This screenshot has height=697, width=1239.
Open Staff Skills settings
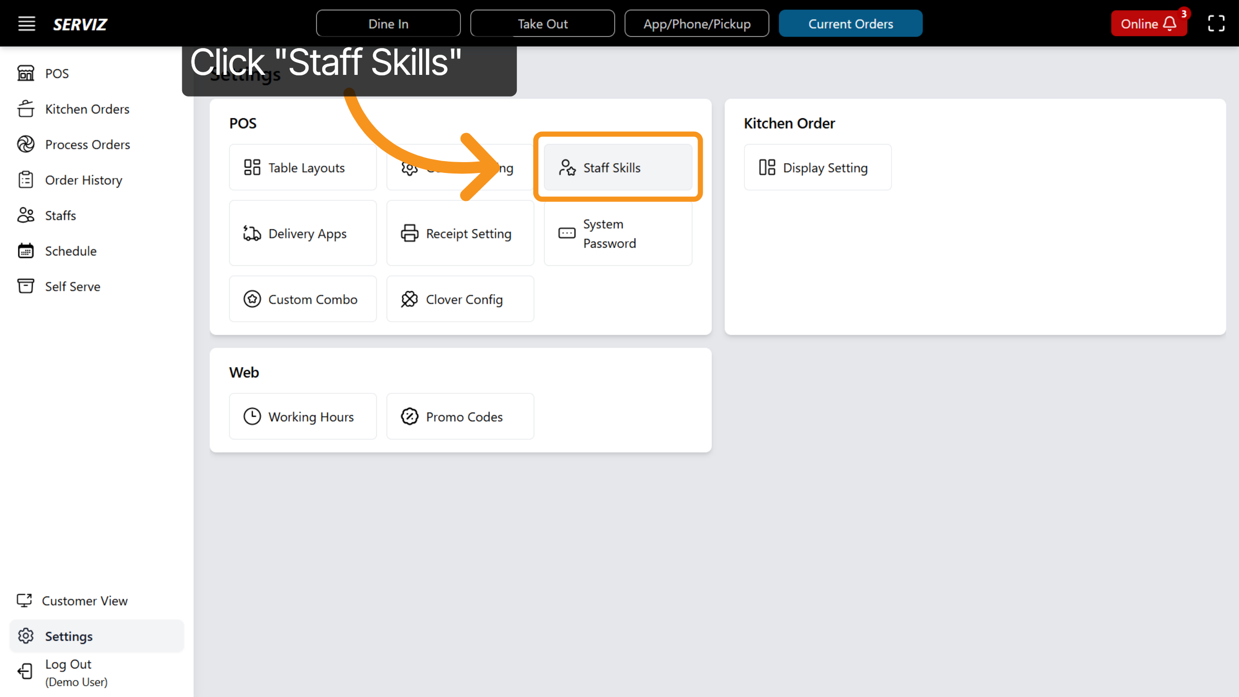click(618, 167)
